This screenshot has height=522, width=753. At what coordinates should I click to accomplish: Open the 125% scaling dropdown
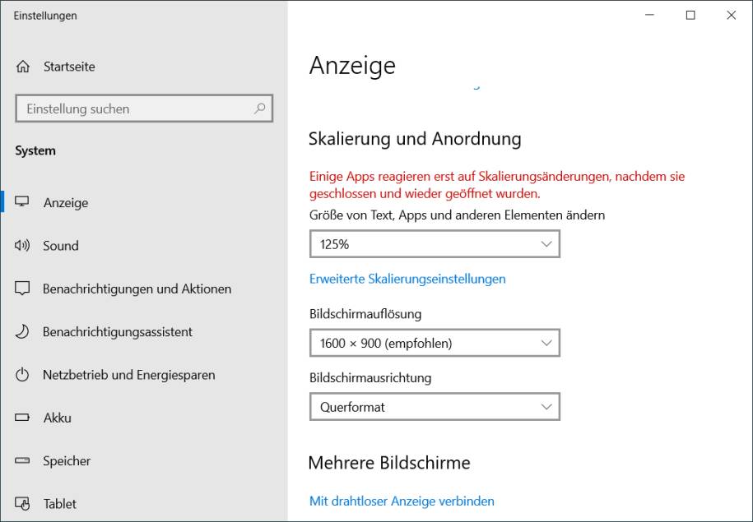435,244
